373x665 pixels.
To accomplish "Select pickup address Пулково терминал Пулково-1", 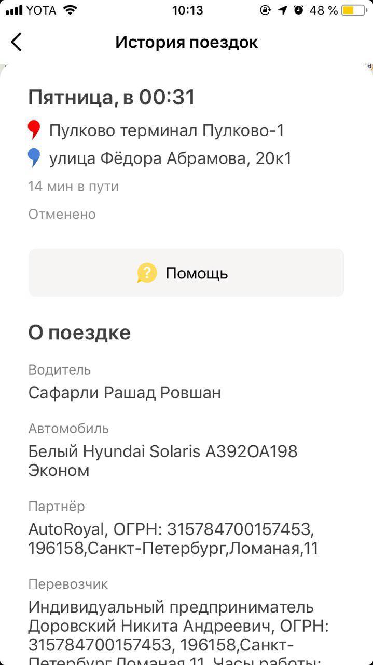I will [x=167, y=130].
